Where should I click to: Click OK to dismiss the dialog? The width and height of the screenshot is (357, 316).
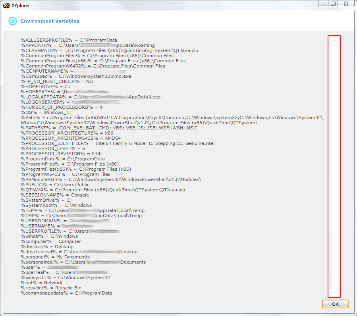click(335, 304)
